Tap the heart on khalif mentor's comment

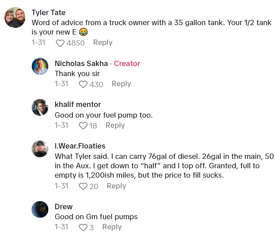click(83, 126)
